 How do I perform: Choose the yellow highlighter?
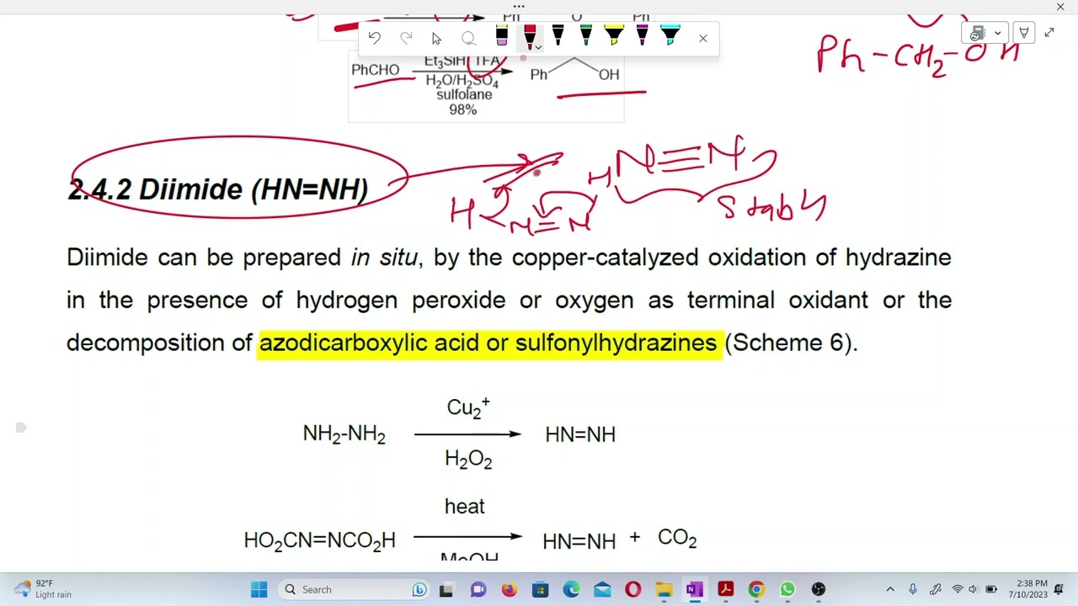614,35
